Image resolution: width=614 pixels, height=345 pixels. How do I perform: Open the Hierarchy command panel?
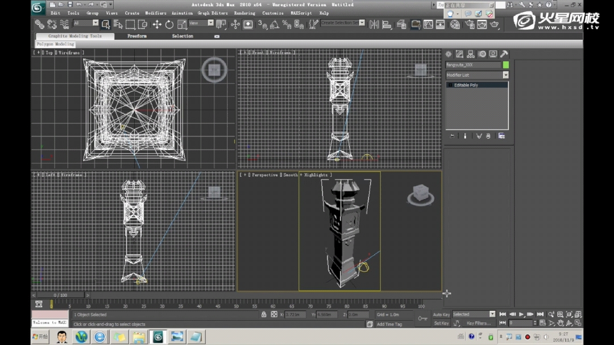pos(471,54)
